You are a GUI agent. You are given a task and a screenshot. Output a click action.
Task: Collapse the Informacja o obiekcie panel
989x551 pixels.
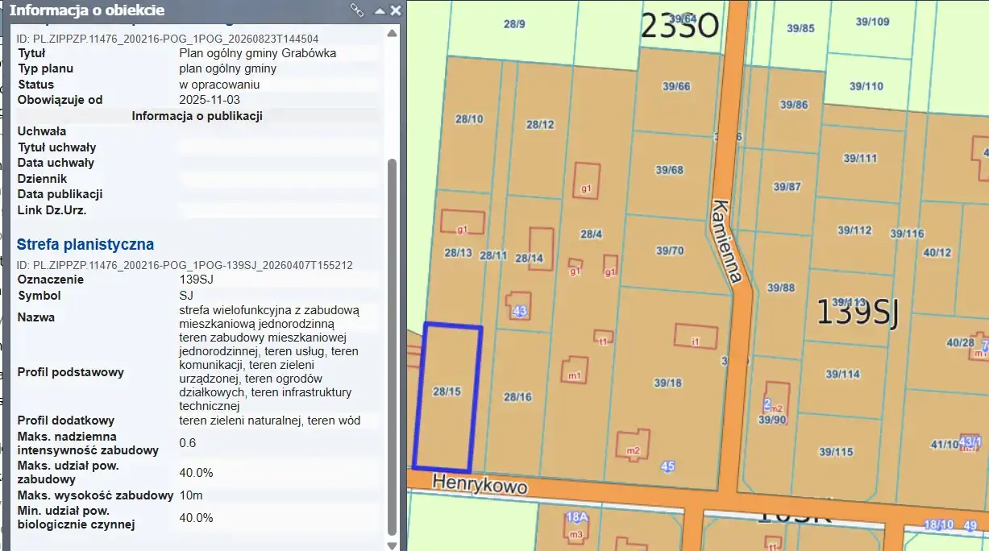[380, 11]
